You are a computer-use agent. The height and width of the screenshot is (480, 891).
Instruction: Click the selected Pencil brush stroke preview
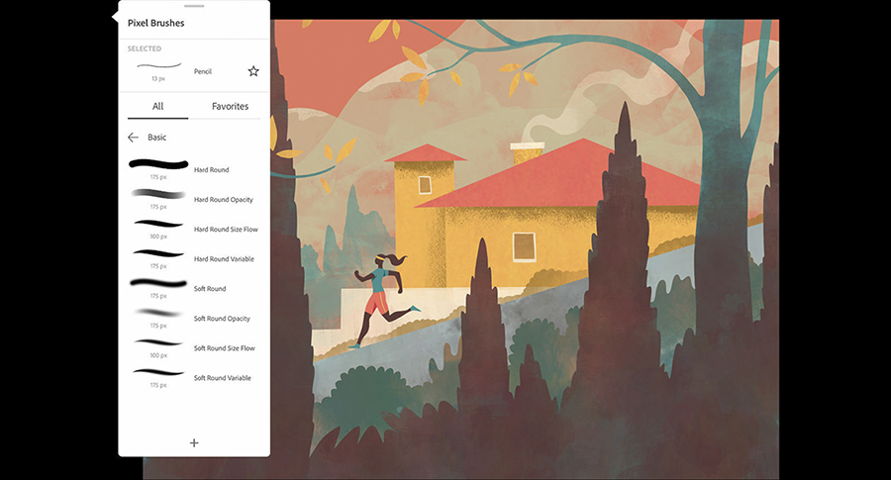click(158, 66)
